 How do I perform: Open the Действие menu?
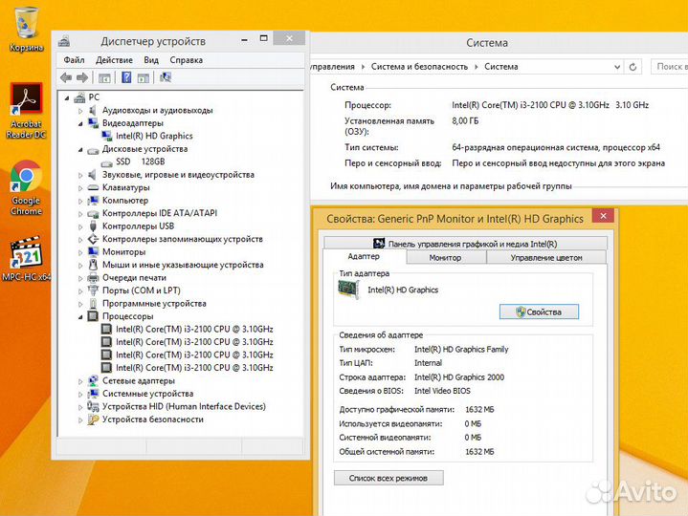[x=114, y=60]
